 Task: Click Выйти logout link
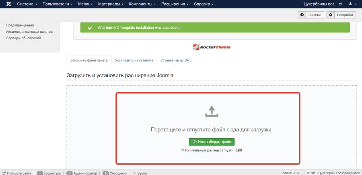coord(140,173)
